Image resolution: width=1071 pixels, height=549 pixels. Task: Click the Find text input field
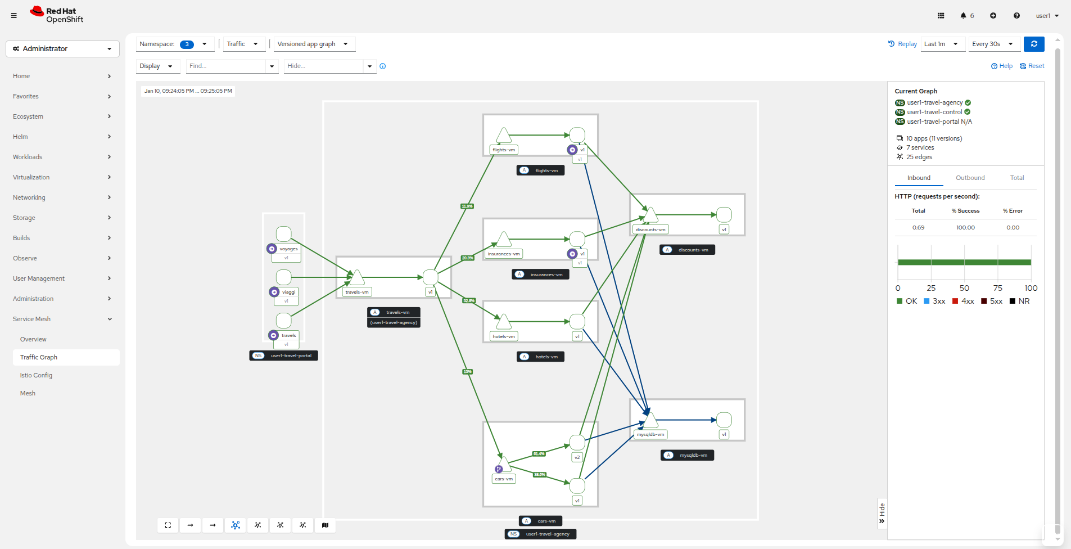[x=225, y=66]
